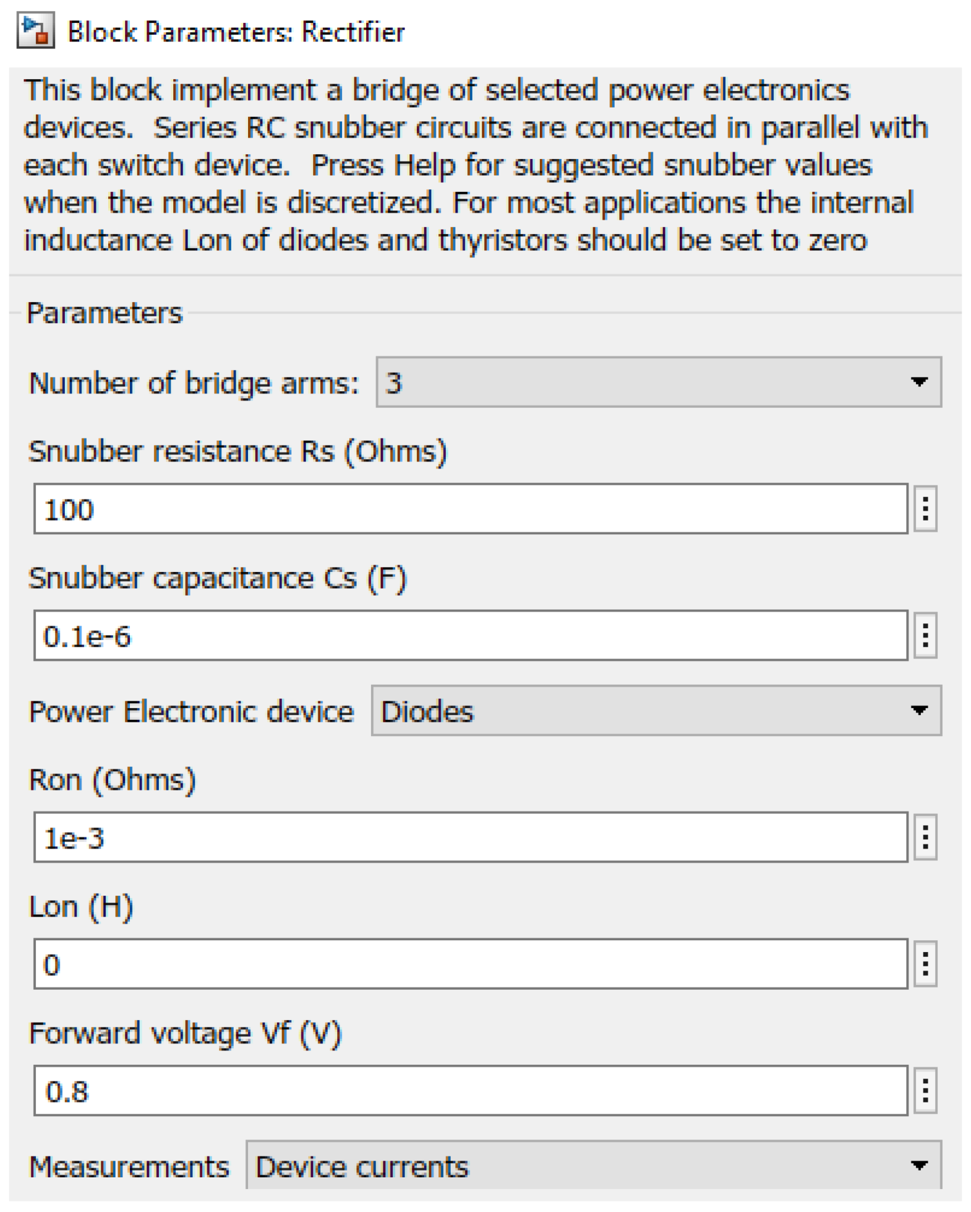This screenshot has width=971, height=1212.
Task: Open the Snubber resistance Rs options button
Action: click(x=925, y=509)
